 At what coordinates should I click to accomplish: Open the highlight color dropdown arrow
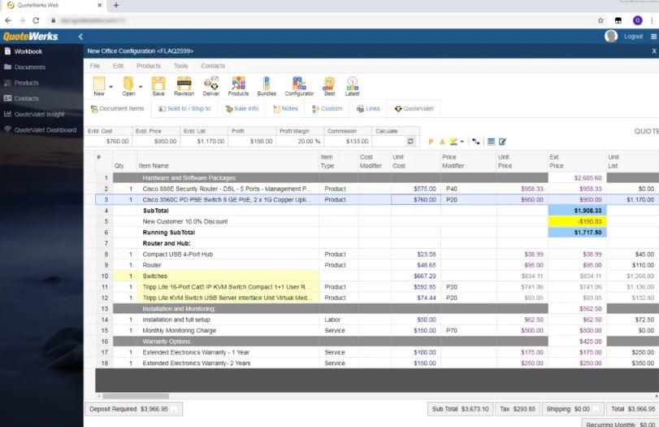click(x=462, y=142)
